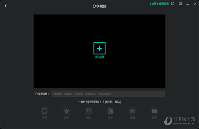Screen dimensions: 199x129
Task: Go back using the arrow in the top left
Action: tap(6, 6)
